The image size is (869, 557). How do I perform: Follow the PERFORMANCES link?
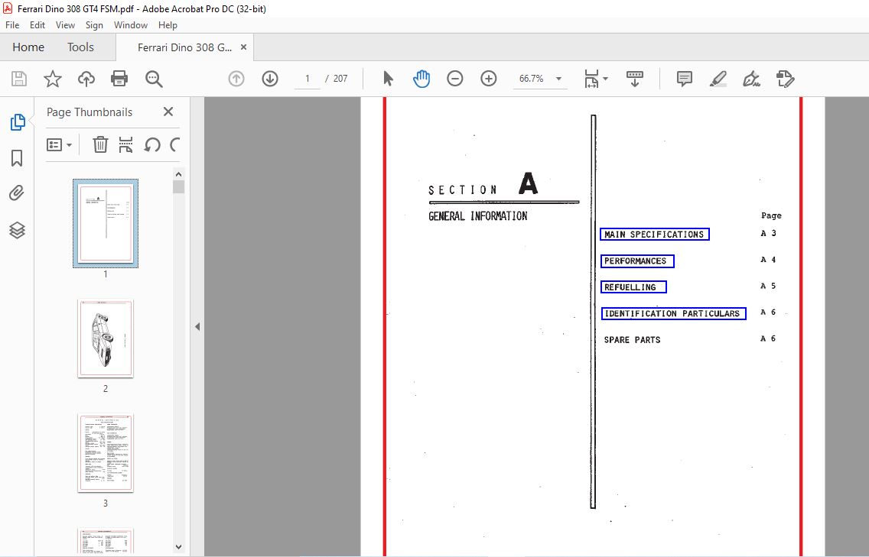pos(637,261)
